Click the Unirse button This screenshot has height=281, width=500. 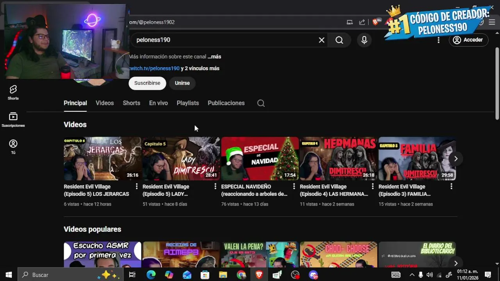coord(182,83)
